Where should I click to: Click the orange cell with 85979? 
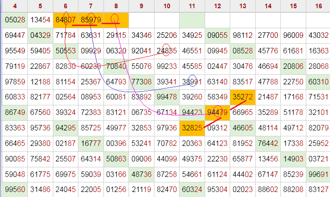91,20
